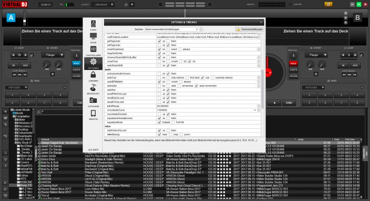Open the Aufnahme recording page

tap(93, 102)
